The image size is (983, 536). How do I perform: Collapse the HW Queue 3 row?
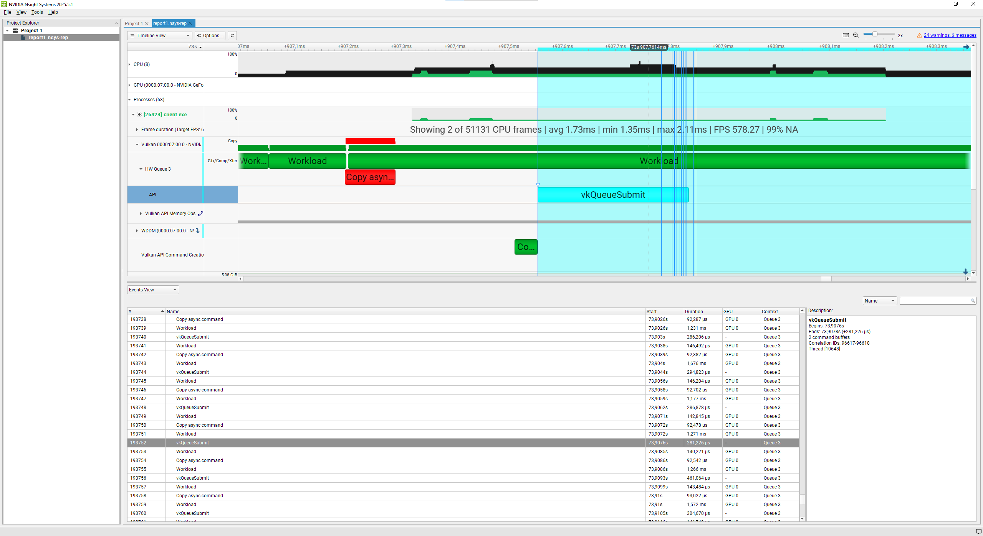point(141,169)
